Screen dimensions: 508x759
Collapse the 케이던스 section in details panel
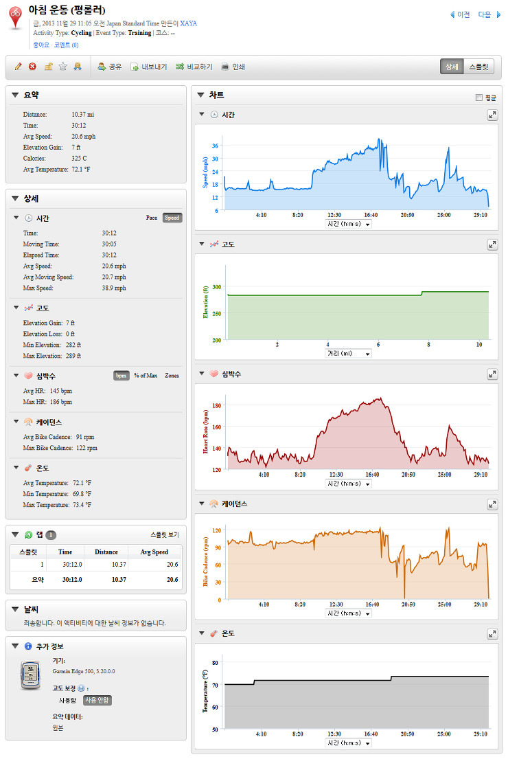click(16, 422)
